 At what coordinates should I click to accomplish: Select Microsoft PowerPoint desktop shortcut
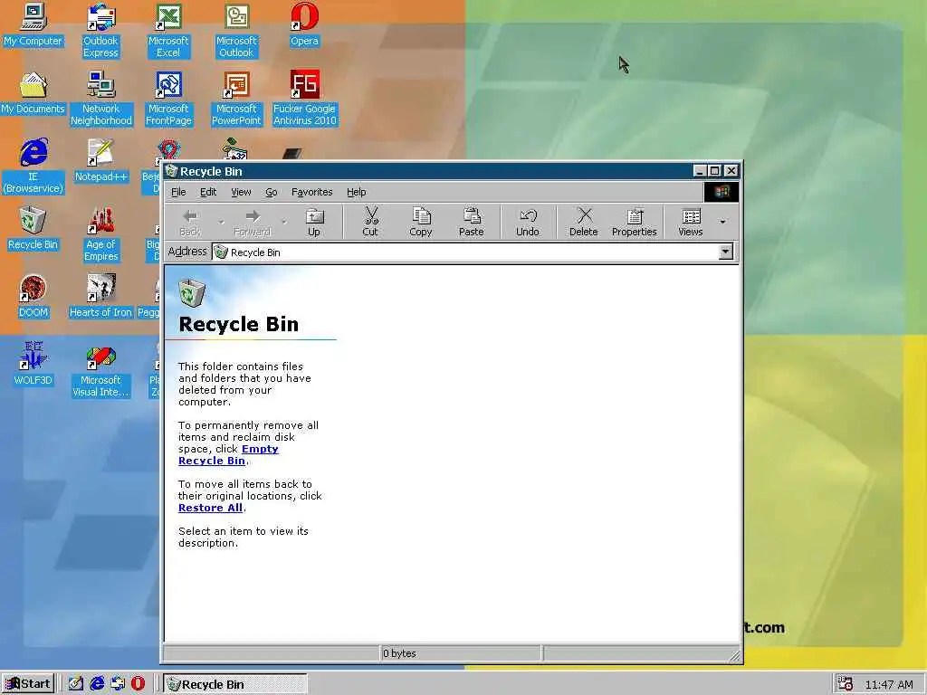pos(236,99)
